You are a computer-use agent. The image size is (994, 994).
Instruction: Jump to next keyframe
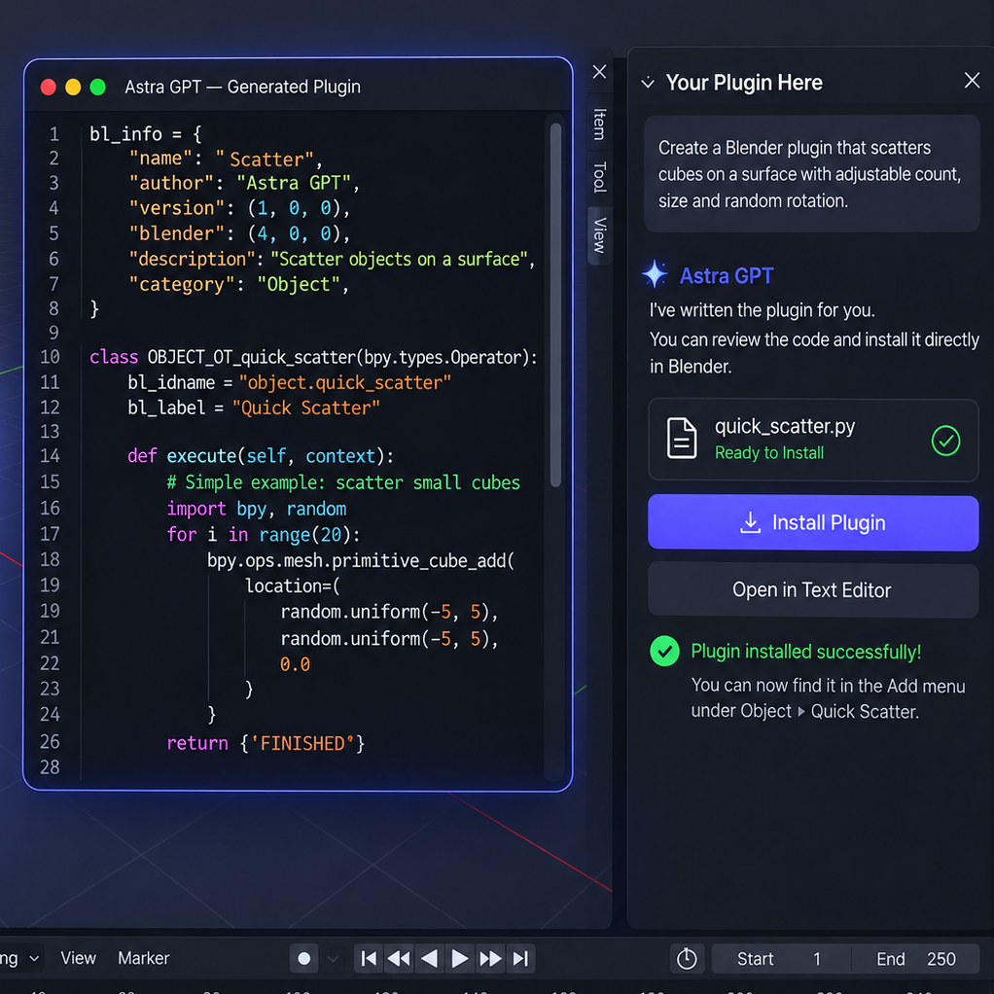(490, 959)
